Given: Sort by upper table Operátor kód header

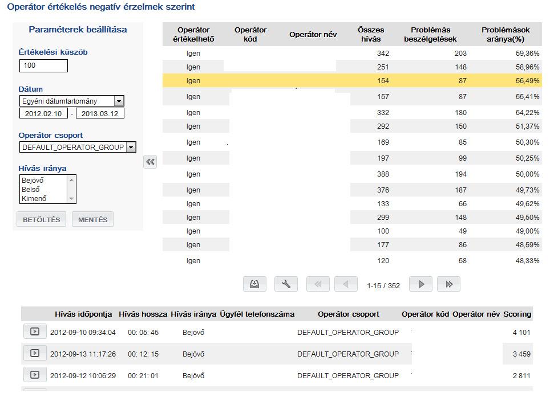Looking at the screenshot, I should point(250,35).
